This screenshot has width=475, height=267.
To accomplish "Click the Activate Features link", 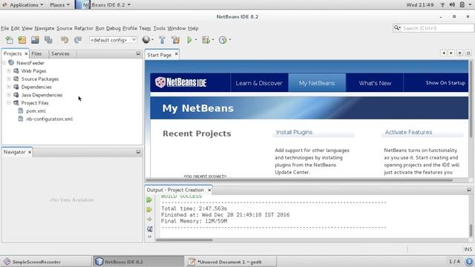I will [408, 132].
